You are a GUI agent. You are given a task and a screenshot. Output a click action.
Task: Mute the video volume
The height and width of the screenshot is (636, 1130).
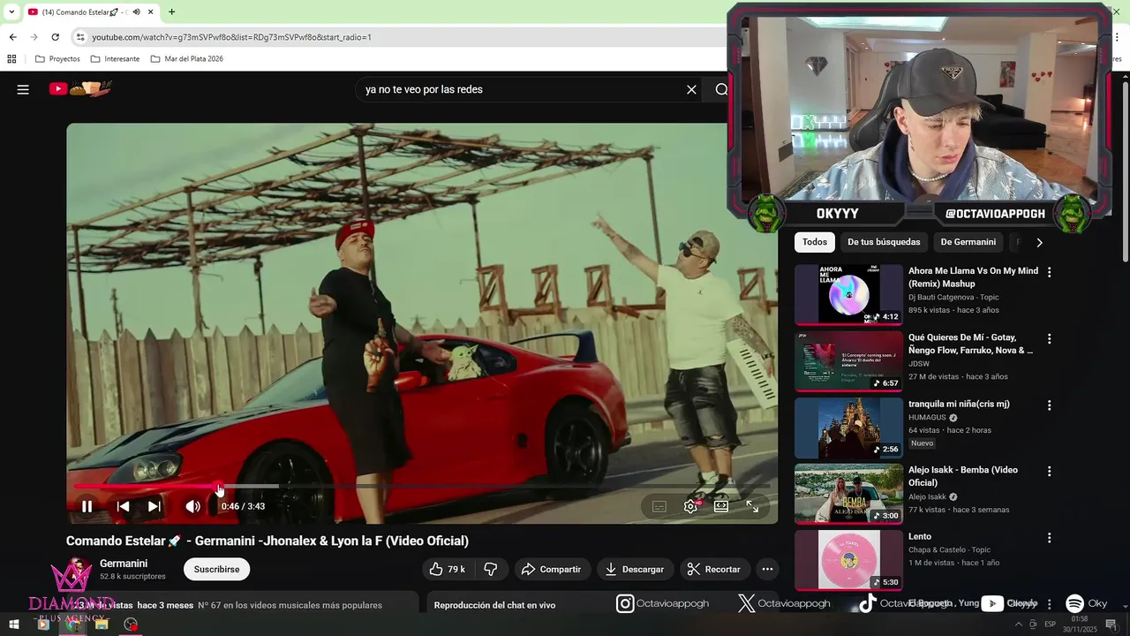[192, 506]
